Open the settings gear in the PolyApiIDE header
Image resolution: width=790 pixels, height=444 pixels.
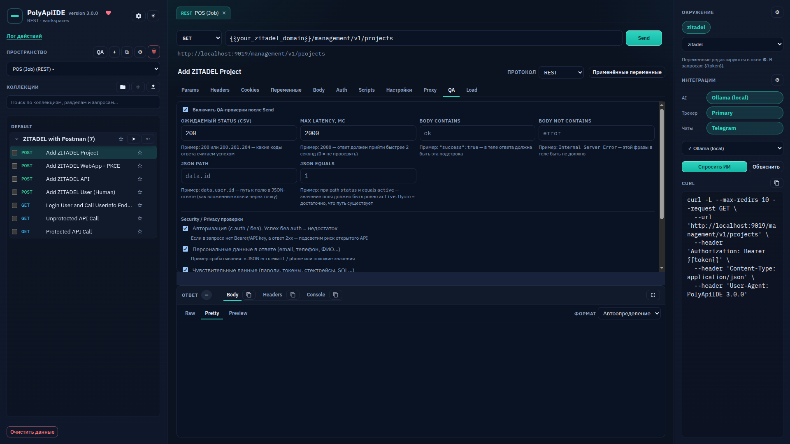tap(139, 16)
